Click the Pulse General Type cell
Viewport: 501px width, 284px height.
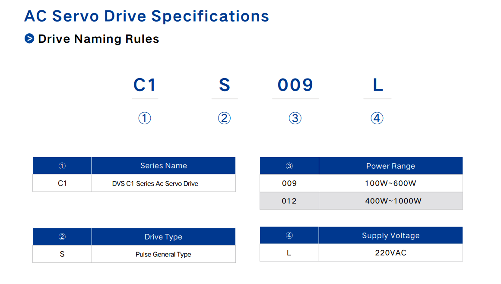tap(164, 254)
